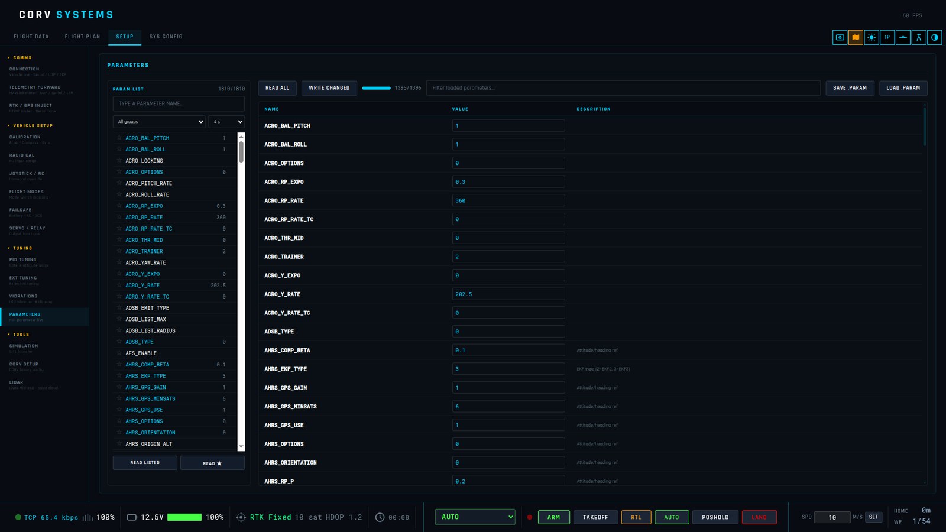This screenshot has height=532, width=946.
Task: Click the signal bars icon in status bar
Action: (88, 517)
